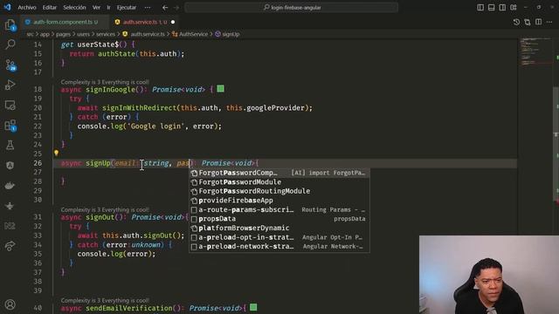
Task: Open the Run and Debug view
Action: [x=10, y=85]
